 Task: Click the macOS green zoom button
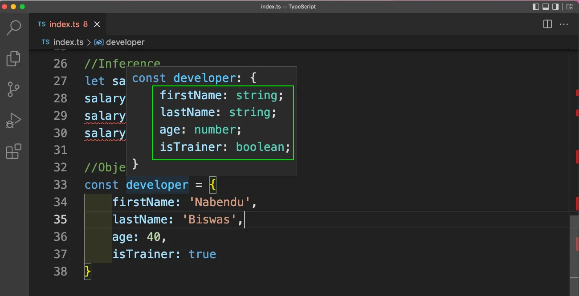tap(22, 7)
